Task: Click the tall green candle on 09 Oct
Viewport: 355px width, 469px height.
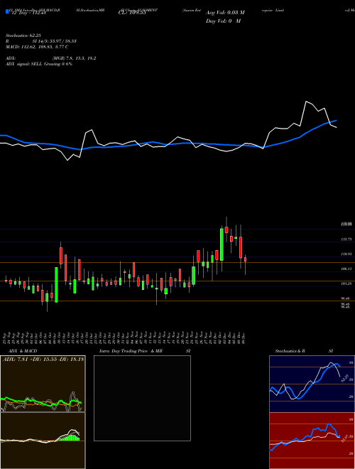Action: (56, 285)
